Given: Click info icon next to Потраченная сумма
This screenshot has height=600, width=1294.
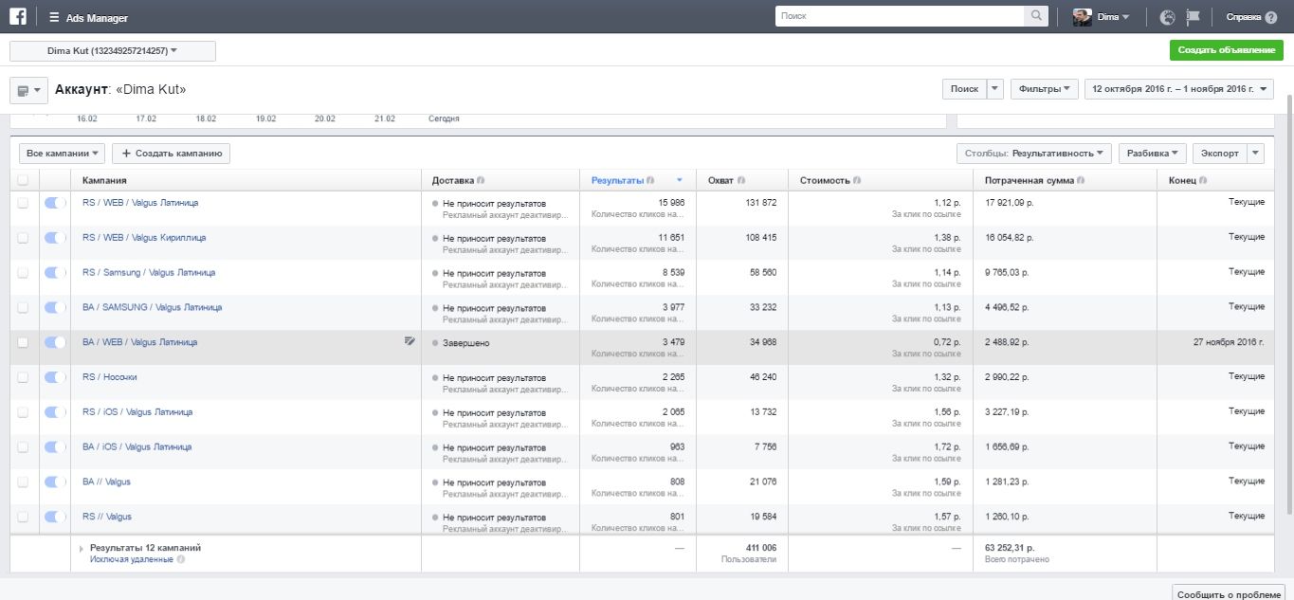Looking at the screenshot, I should tap(1081, 180).
